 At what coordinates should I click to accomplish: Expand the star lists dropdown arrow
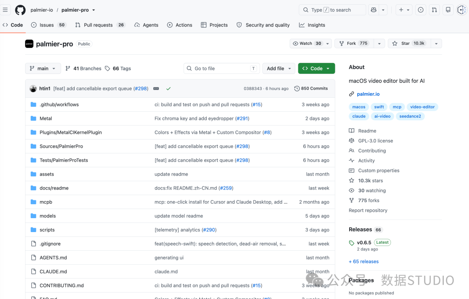pyautogui.click(x=436, y=43)
